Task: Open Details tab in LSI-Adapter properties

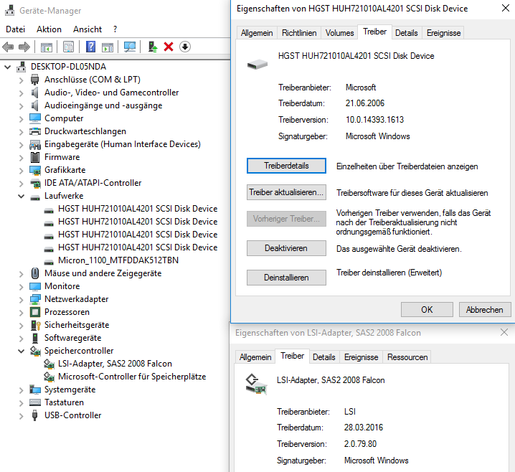Action: (323, 357)
